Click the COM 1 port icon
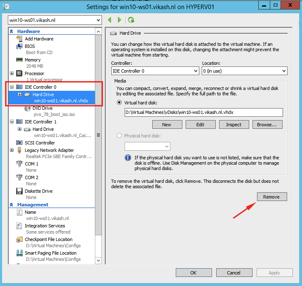Viewport: 302px width, 286px height. (19, 163)
